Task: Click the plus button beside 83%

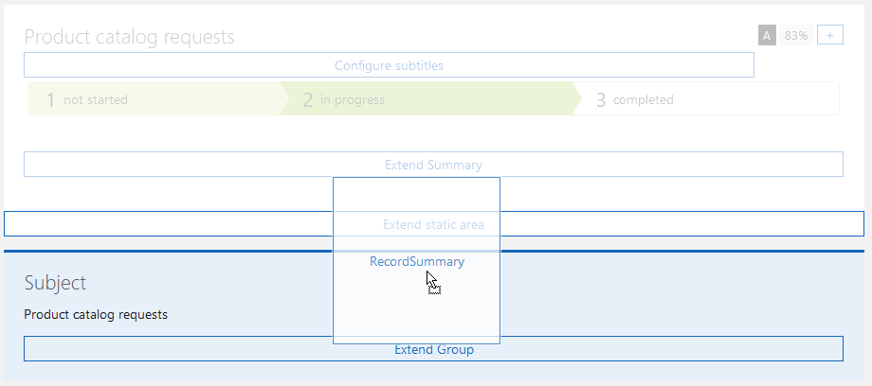Action: [x=829, y=36]
